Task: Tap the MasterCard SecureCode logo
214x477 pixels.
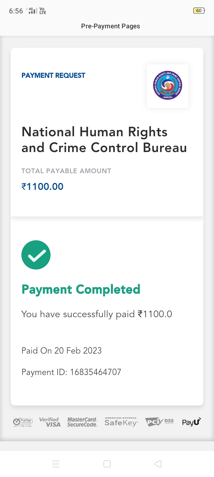Action: coord(82,422)
